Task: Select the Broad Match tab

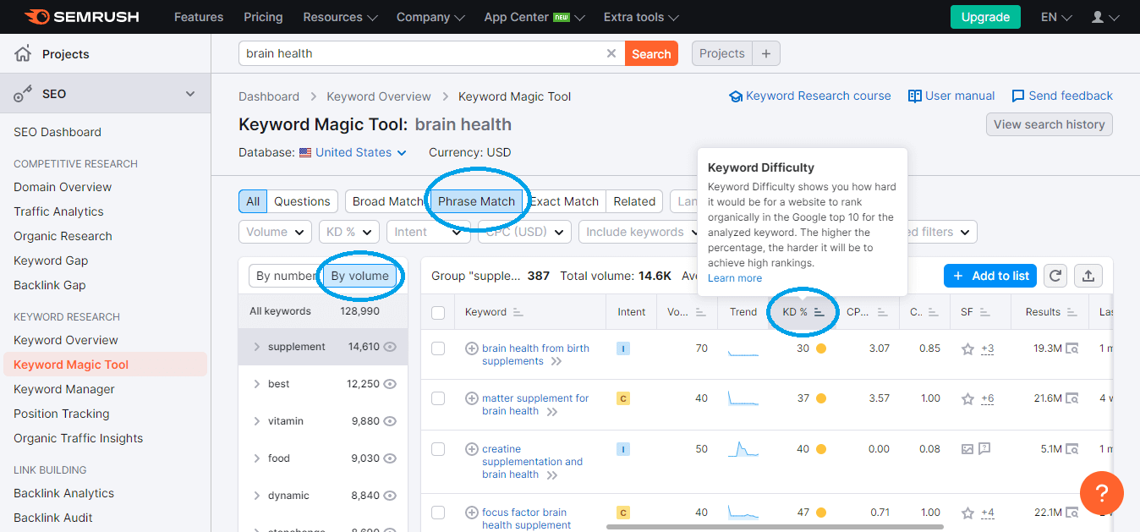Action: coord(387,201)
